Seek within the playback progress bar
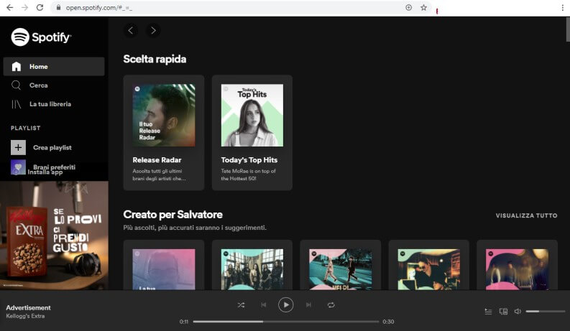The image size is (570, 331). point(286,322)
